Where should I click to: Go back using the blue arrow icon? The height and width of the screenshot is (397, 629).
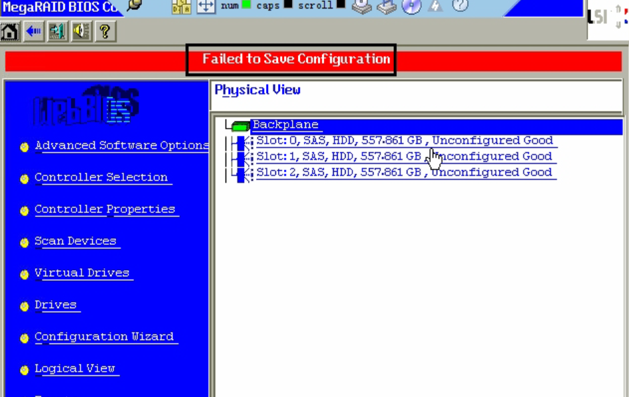(x=34, y=31)
